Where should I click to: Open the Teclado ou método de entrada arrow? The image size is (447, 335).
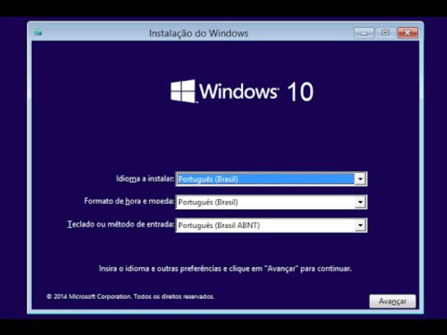[x=360, y=225]
